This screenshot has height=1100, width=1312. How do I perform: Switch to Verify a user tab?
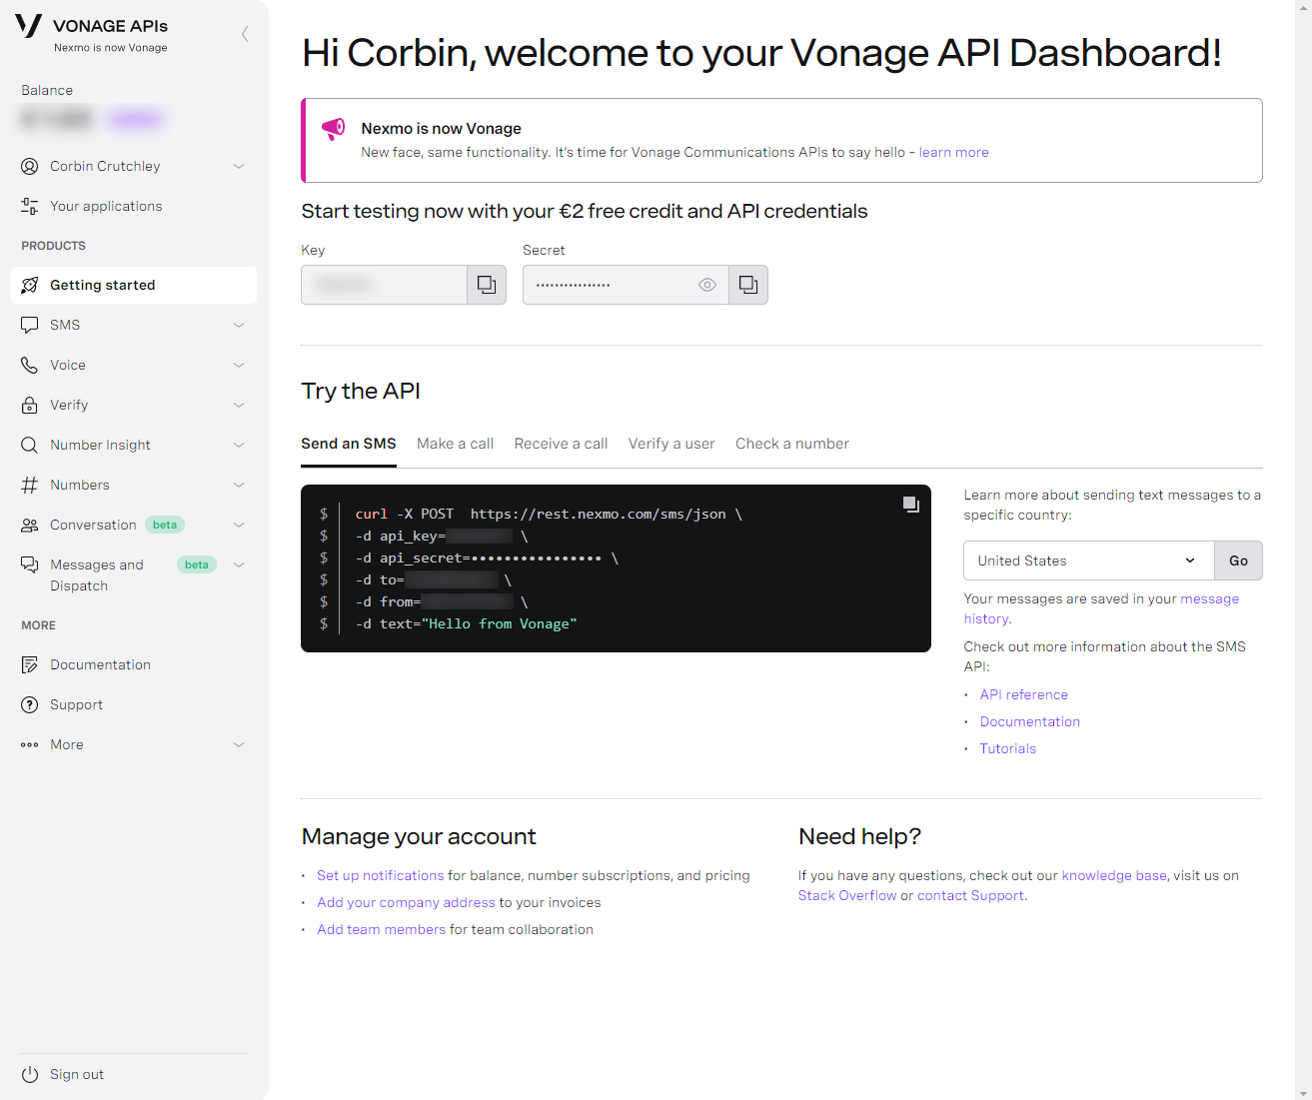tap(671, 444)
